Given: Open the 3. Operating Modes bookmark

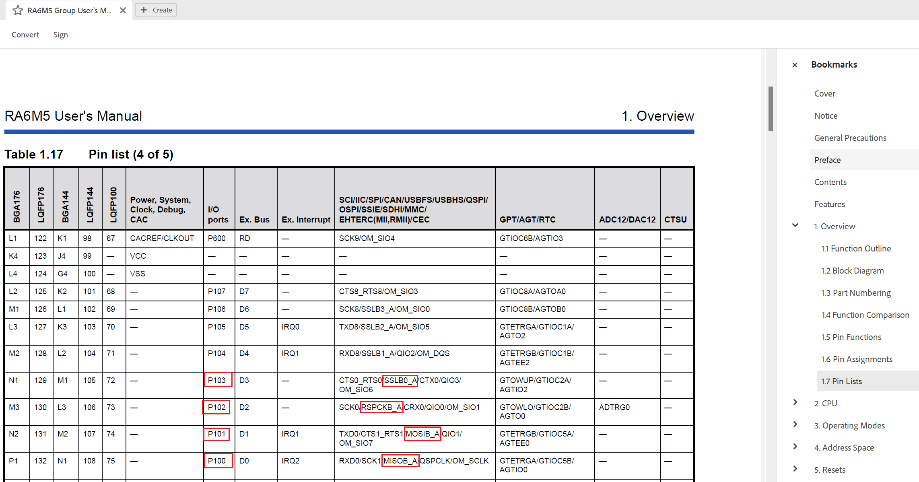Looking at the screenshot, I should click(849, 425).
